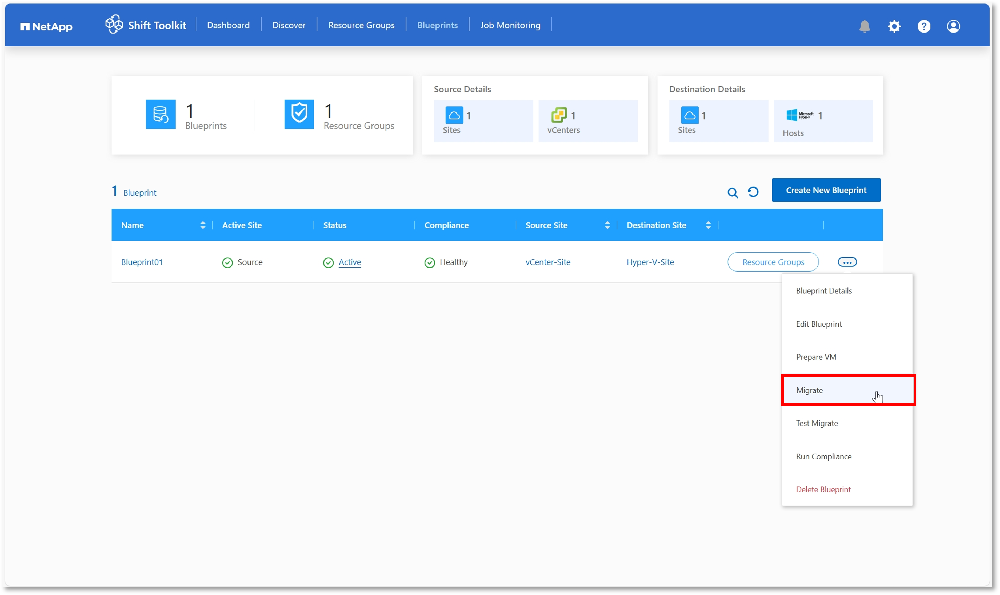Click the Source active site value
Screen dimensions: 1000x595
point(250,262)
